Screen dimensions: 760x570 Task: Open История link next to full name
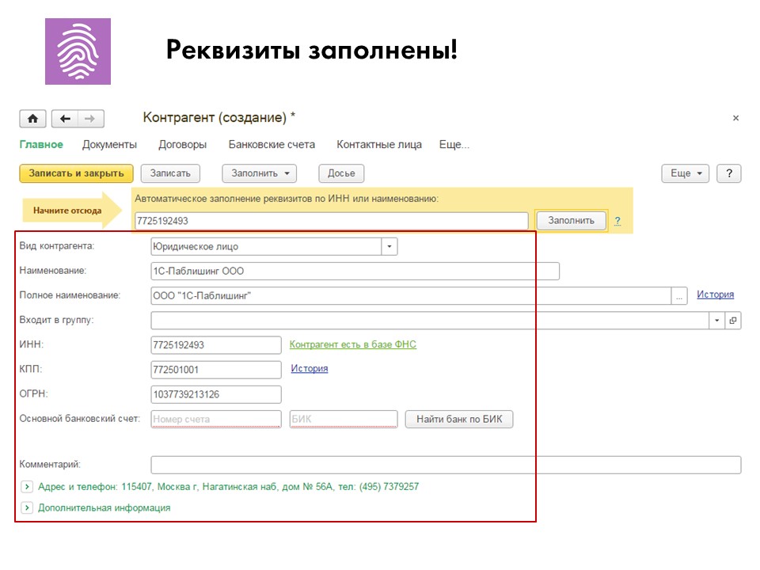tap(716, 294)
